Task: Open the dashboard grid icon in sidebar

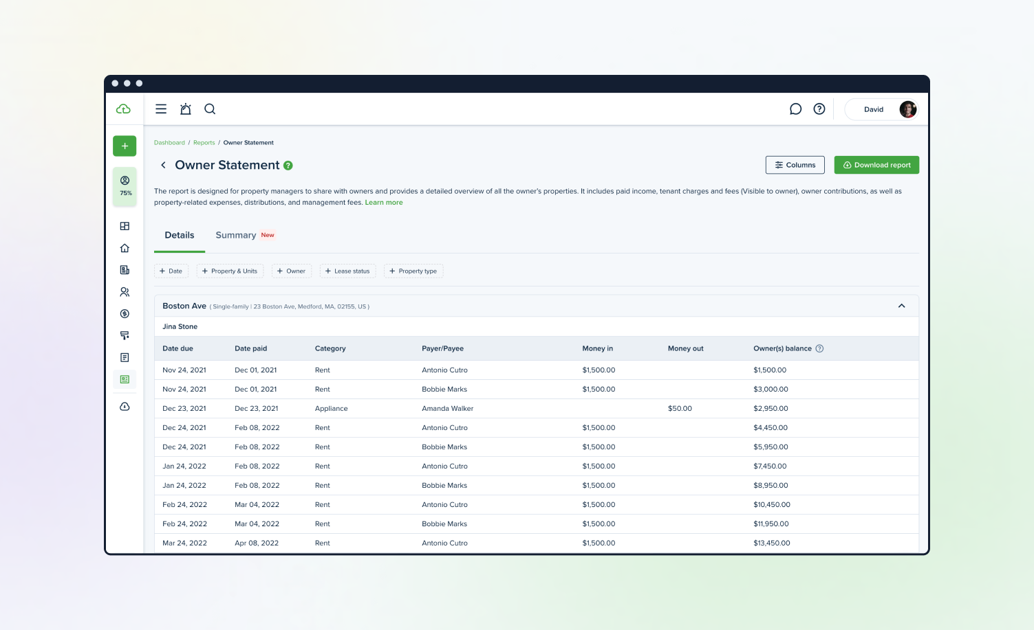Action: coord(125,226)
